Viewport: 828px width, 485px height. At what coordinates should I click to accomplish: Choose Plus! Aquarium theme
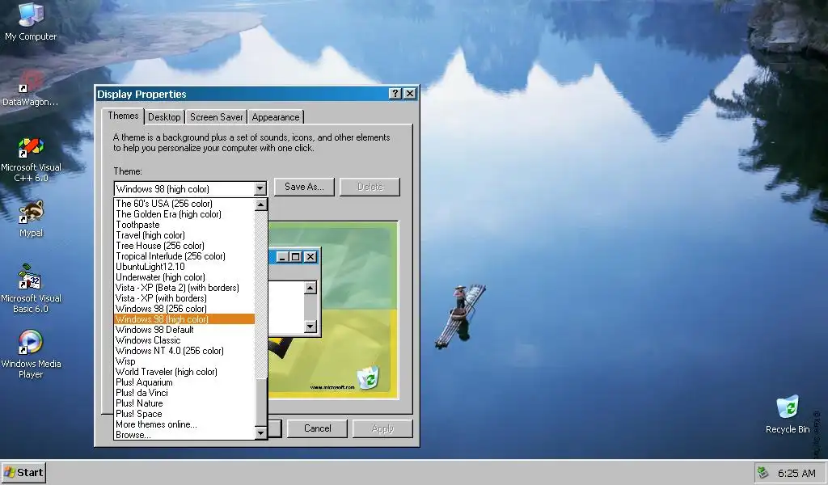184,382
